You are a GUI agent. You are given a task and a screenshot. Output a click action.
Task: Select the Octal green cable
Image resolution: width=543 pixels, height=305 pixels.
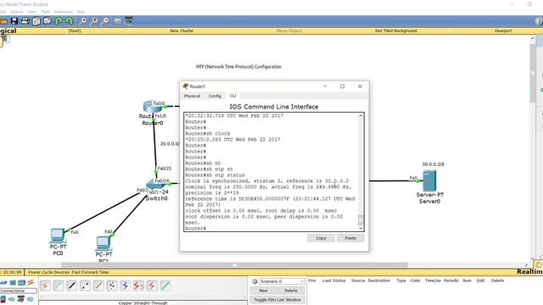coord(165,286)
